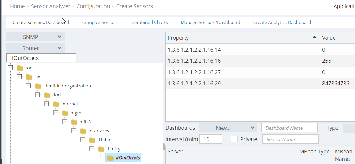Viewport: 355px width, 164px height.
Task: Collapse the ifEntry tree node
Action: (92, 149)
